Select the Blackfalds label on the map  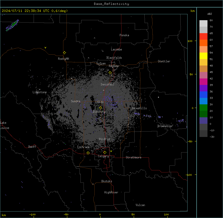[114, 58]
